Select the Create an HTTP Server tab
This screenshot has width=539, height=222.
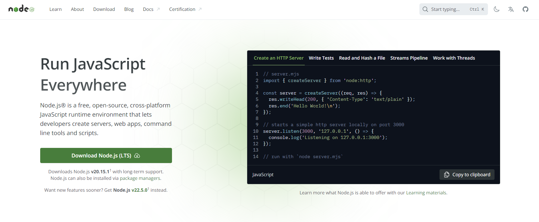pyautogui.click(x=278, y=58)
